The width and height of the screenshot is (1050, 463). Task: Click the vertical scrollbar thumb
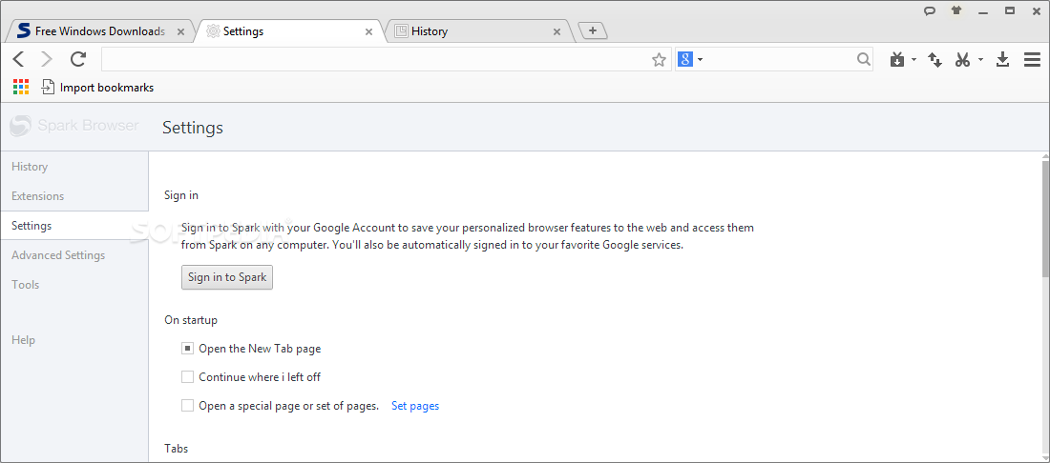pos(1045,218)
